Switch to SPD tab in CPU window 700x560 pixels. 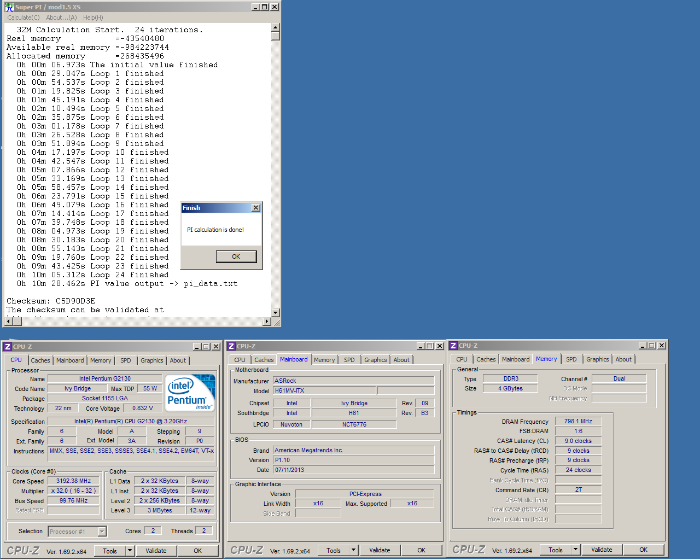coord(126,360)
